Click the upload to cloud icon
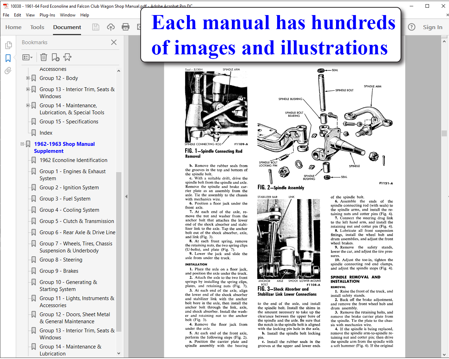449x359 pixels. (111, 27)
